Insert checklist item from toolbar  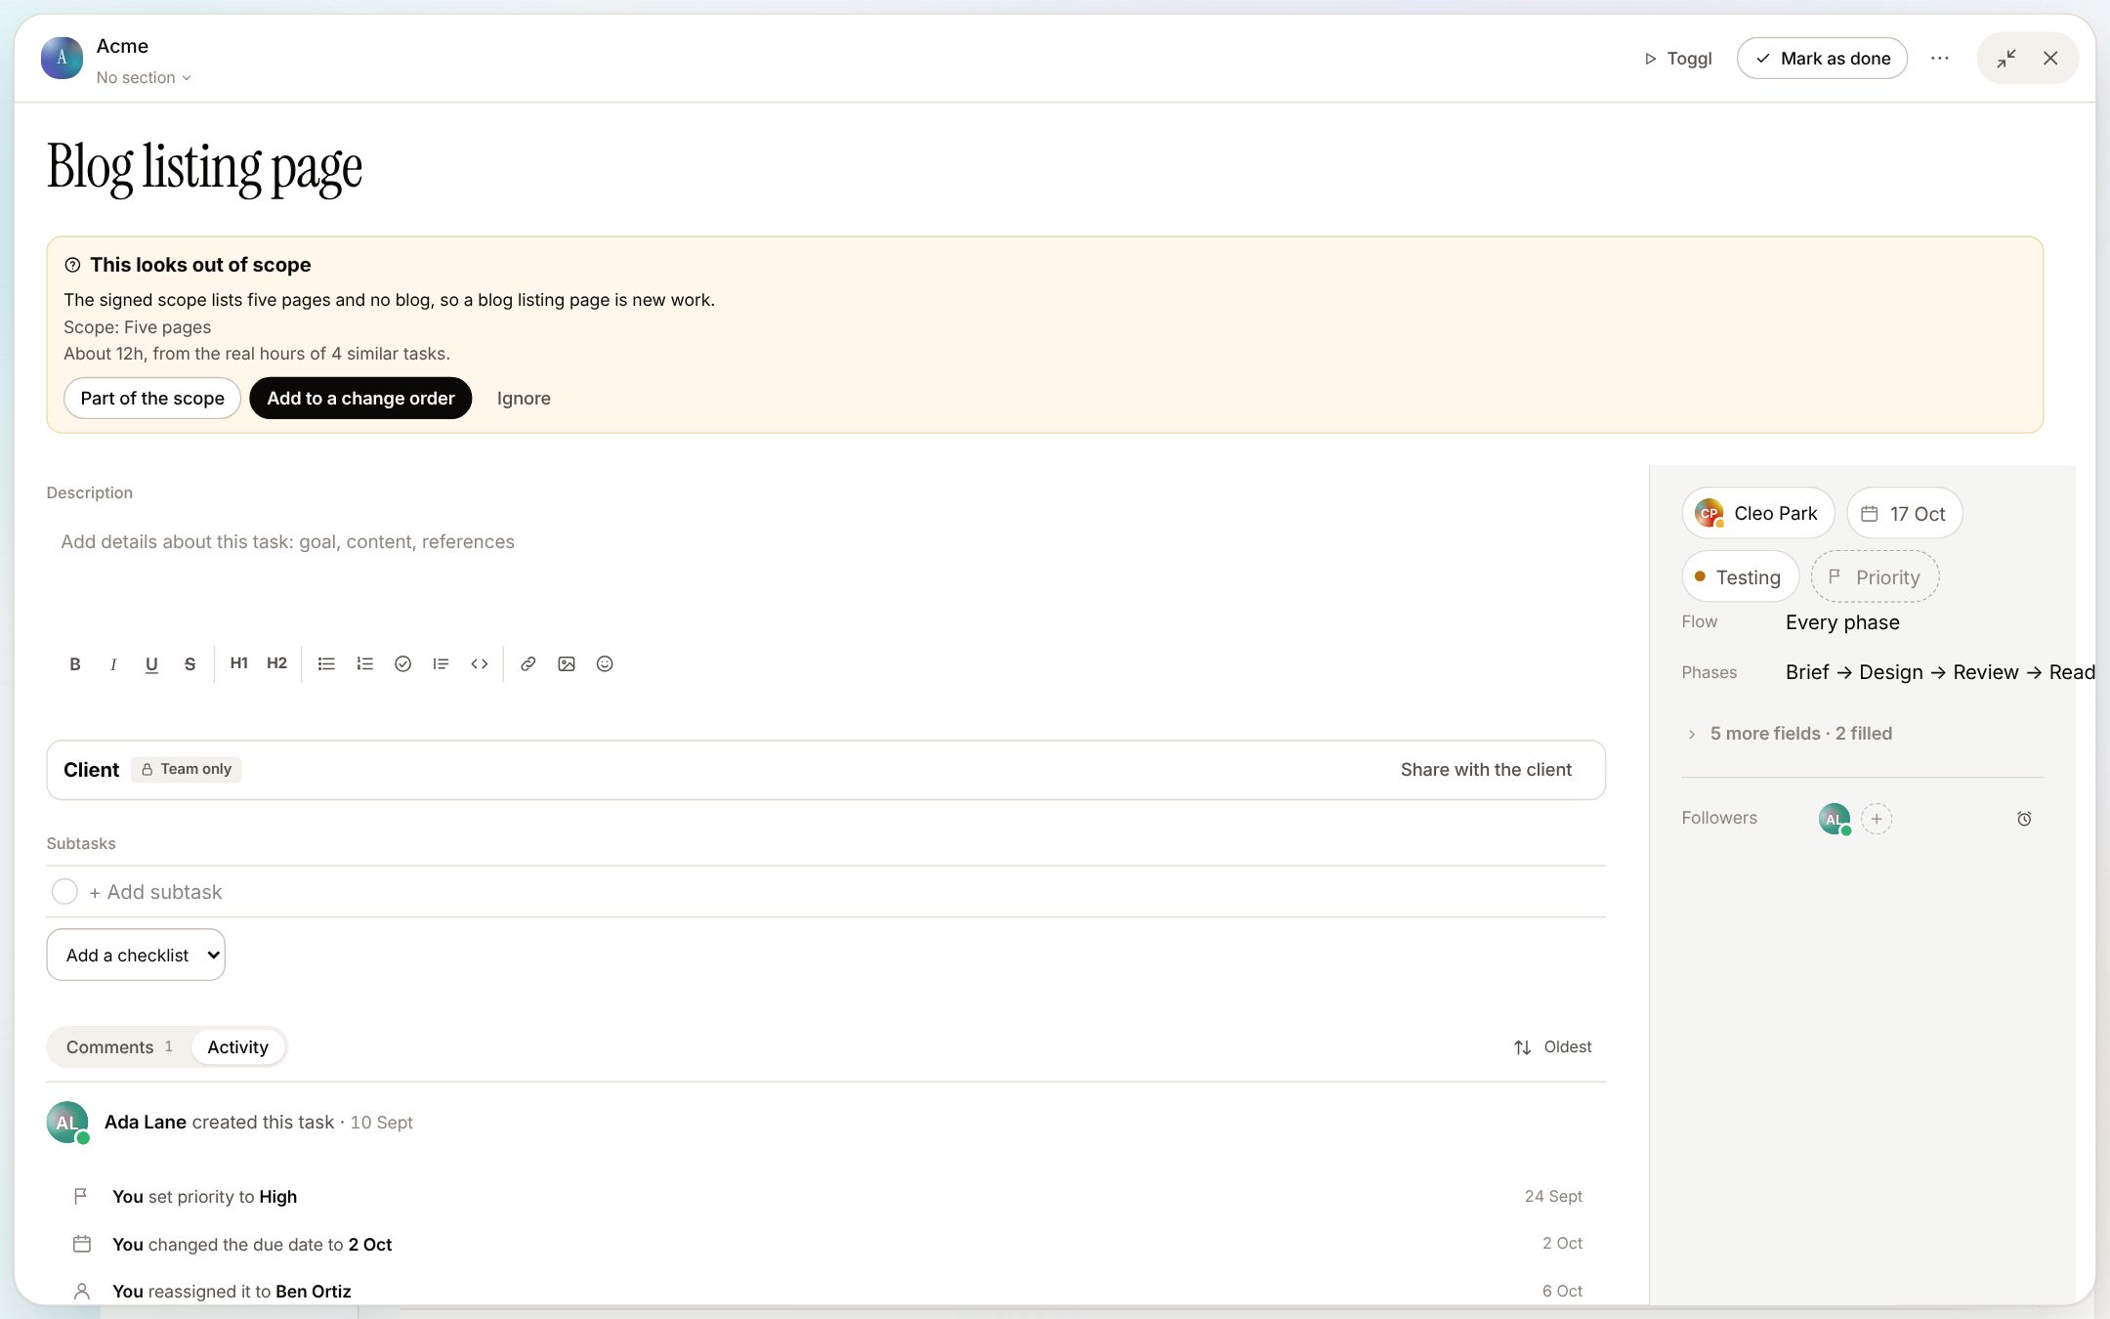pyautogui.click(x=402, y=664)
